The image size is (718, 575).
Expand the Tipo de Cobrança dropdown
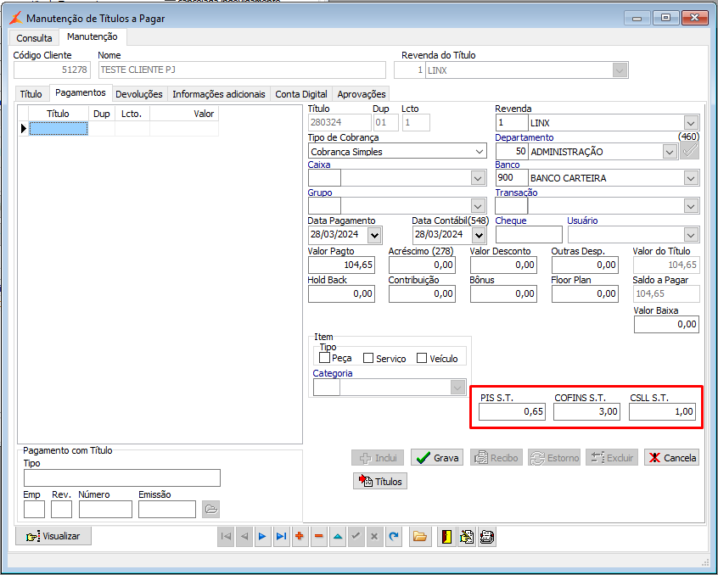click(x=480, y=151)
